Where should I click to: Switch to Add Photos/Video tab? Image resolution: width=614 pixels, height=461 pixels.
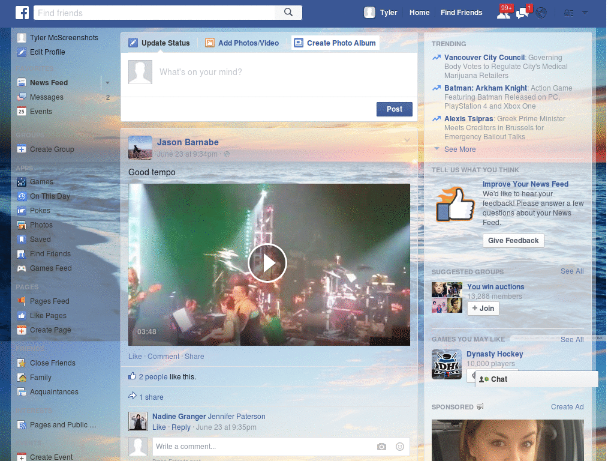[x=242, y=43]
